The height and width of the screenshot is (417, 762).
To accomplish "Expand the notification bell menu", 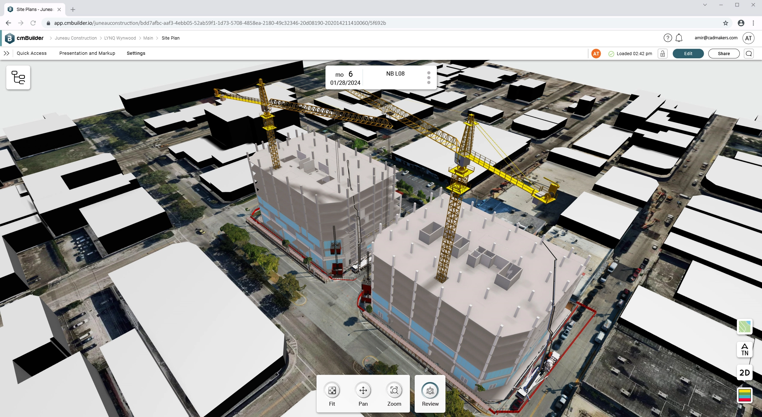I will point(679,38).
